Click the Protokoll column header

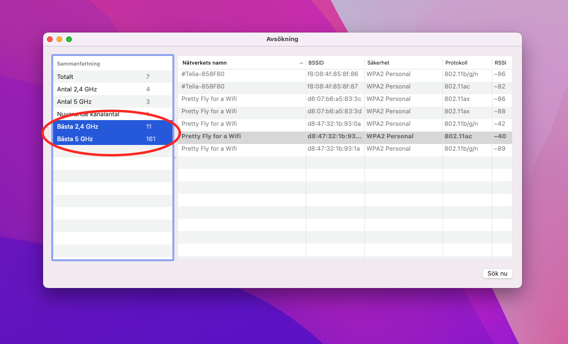(x=466, y=63)
